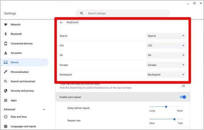Click the Security and privacy shield icon

[6, 91]
